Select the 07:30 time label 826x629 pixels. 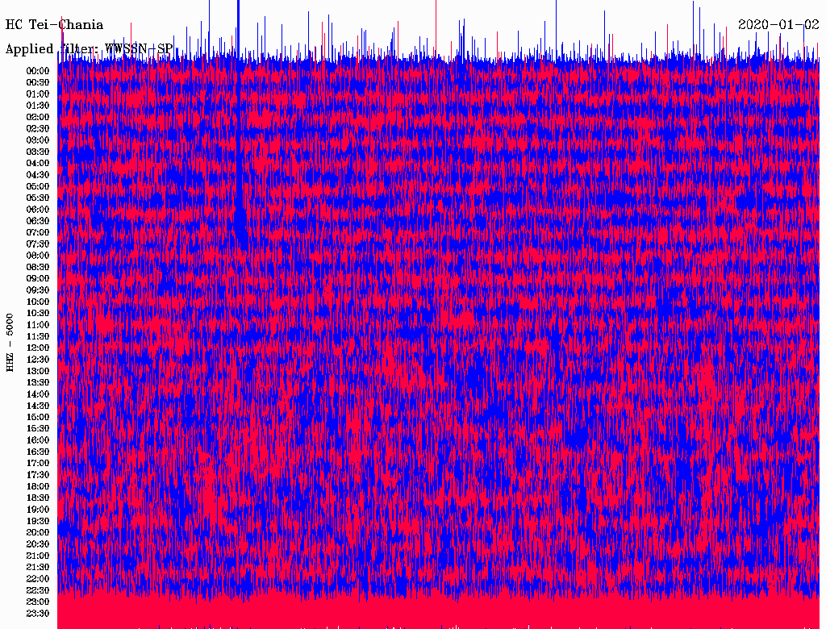38,244
